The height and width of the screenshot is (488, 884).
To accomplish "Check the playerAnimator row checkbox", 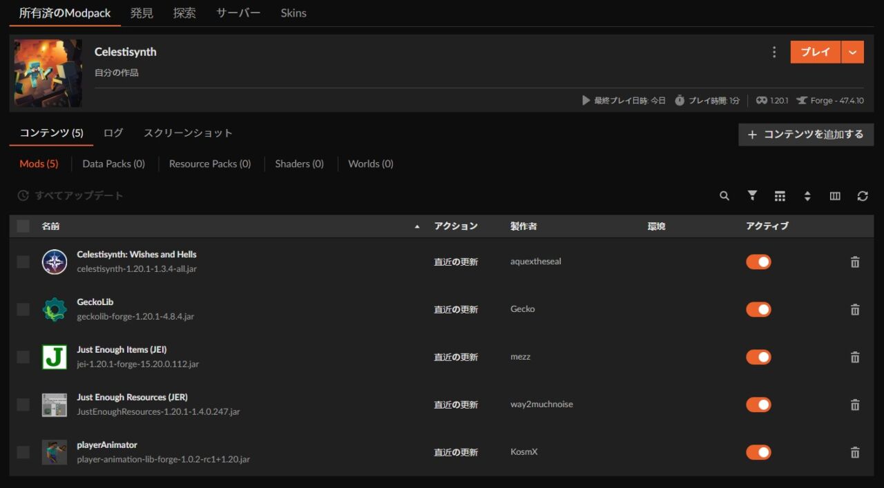I will click(x=23, y=452).
